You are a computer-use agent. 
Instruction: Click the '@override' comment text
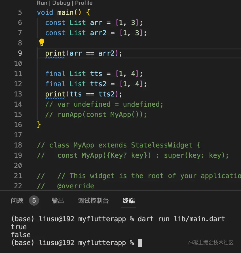pyautogui.click(x=75, y=186)
